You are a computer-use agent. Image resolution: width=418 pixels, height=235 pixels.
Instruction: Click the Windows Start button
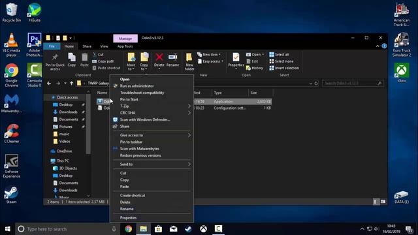tap(7, 229)
